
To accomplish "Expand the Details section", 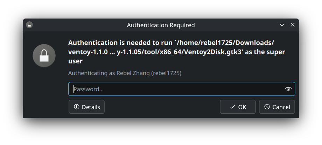I will 86,107.
